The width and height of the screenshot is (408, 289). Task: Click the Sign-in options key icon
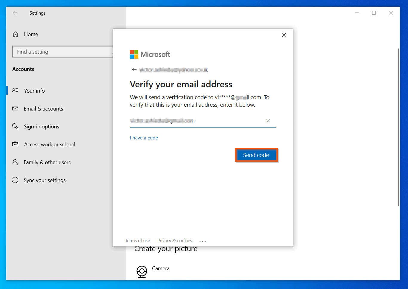tap(15, 126)
